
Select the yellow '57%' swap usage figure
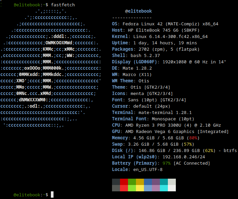[x=188, y=144]
